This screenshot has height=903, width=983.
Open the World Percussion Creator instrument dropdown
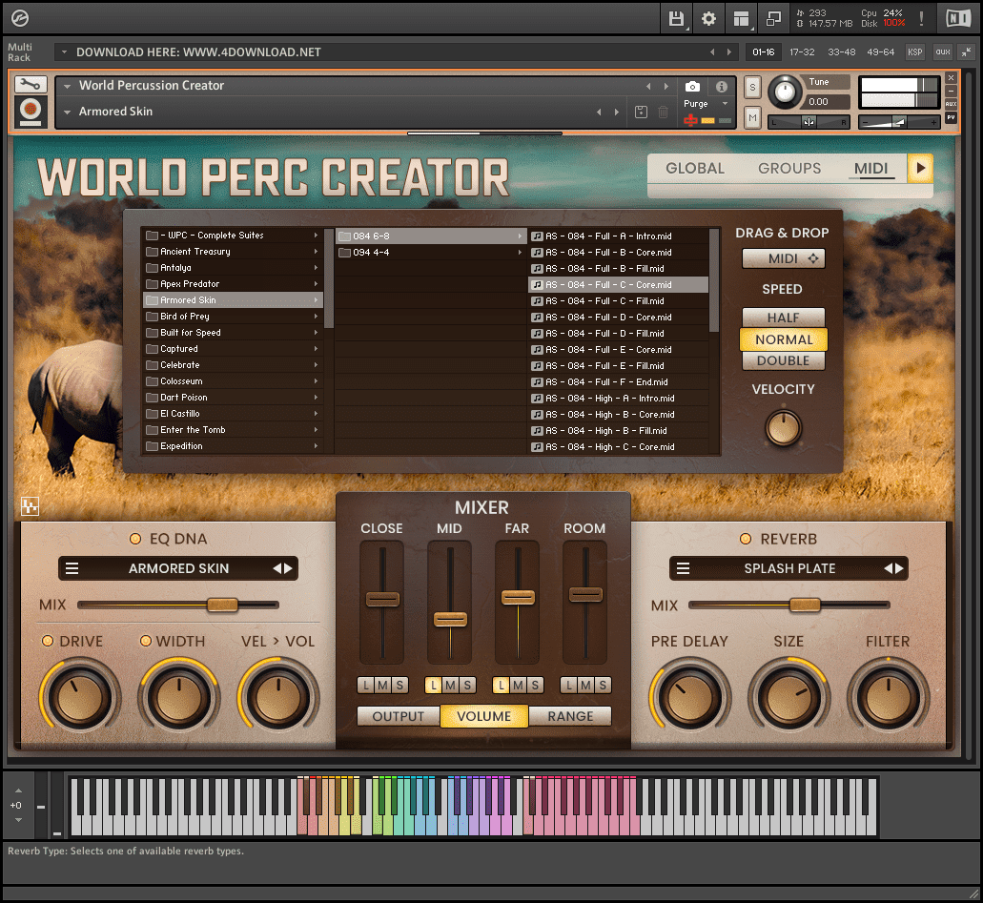click(67, 86)
